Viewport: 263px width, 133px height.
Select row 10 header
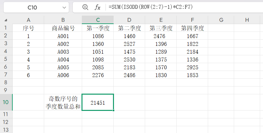6,102
